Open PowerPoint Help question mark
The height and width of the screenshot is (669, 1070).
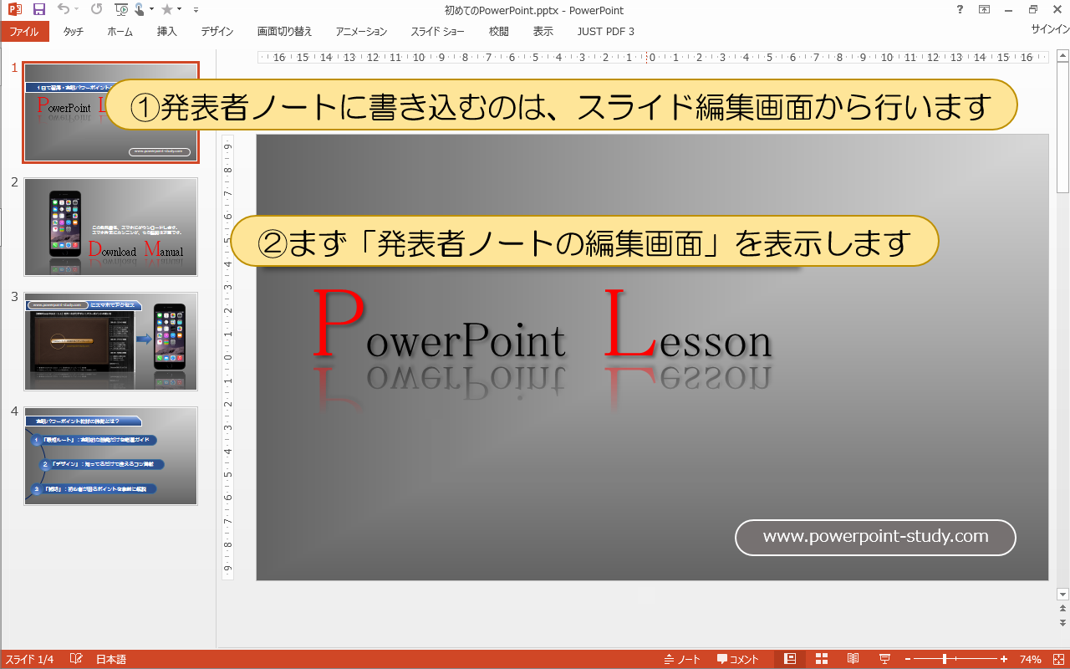click(958, 10)
